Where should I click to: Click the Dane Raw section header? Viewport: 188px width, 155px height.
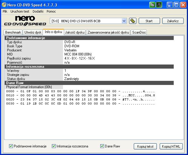89,83
